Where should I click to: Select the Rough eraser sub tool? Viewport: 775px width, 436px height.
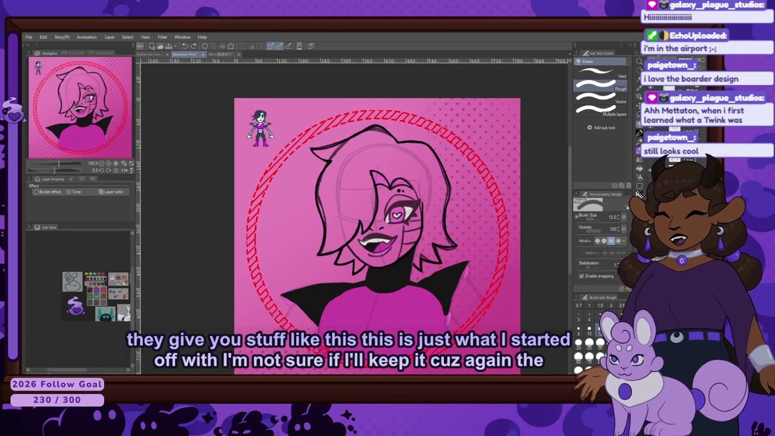(601, 85)
